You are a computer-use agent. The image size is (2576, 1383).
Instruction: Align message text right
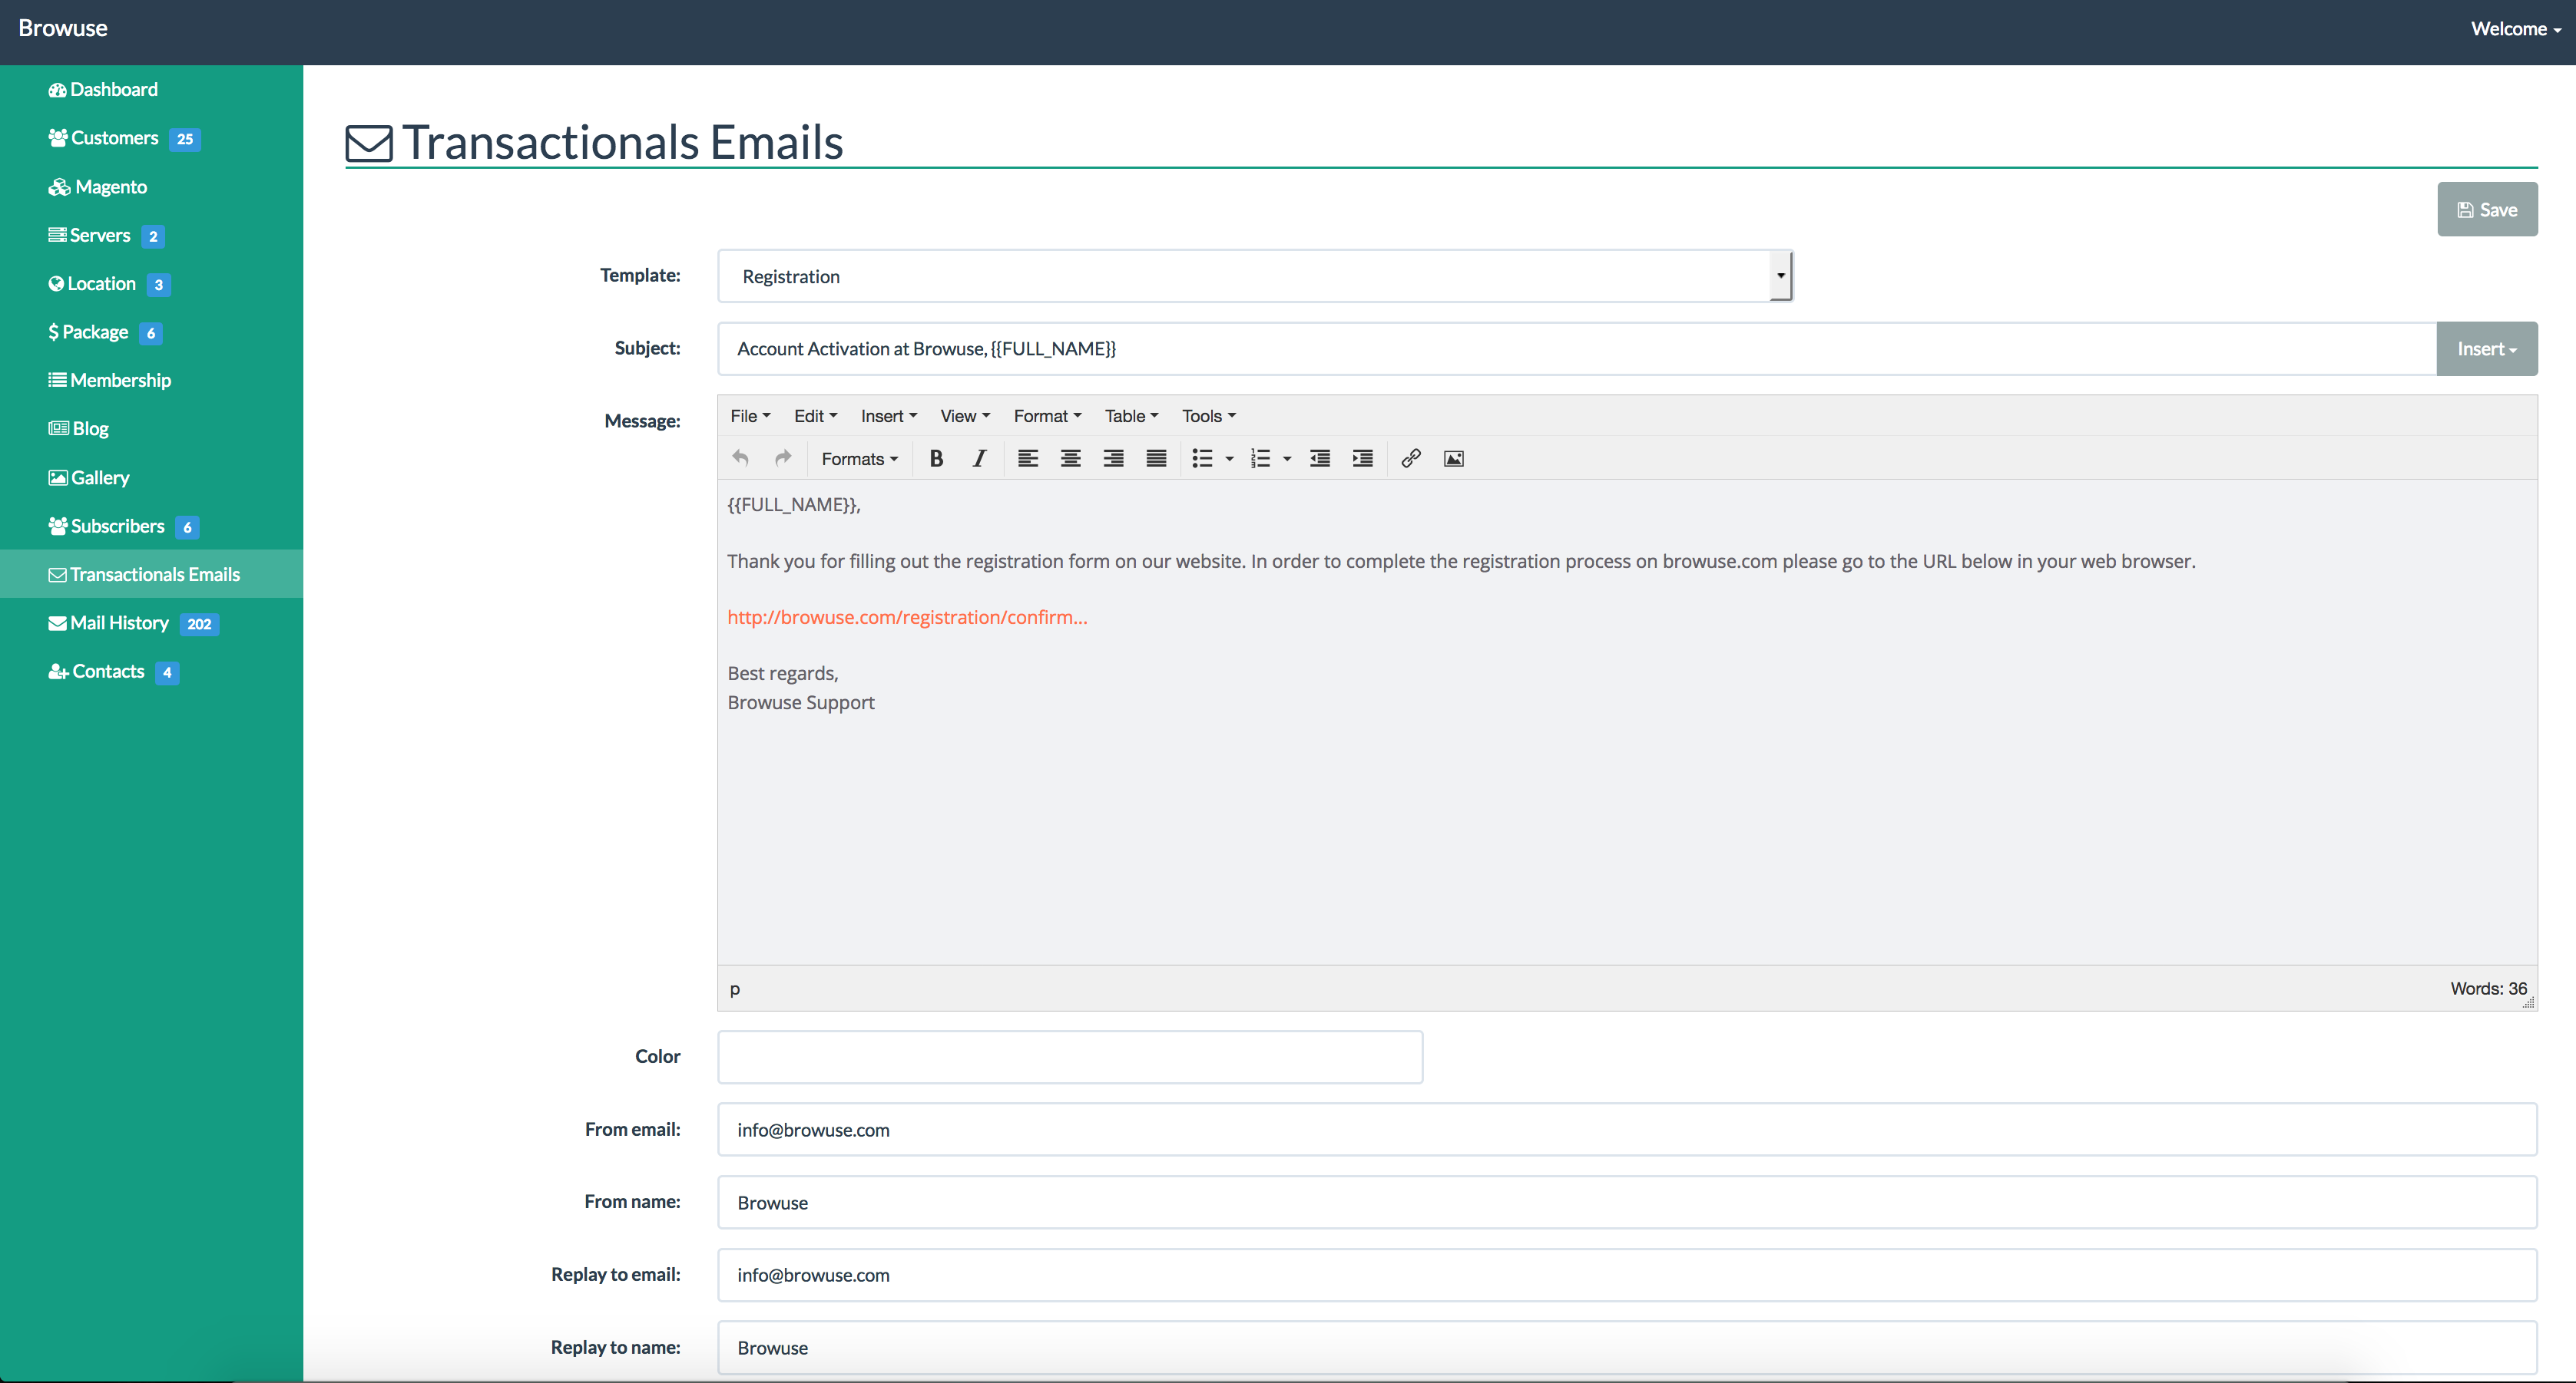1113,459
